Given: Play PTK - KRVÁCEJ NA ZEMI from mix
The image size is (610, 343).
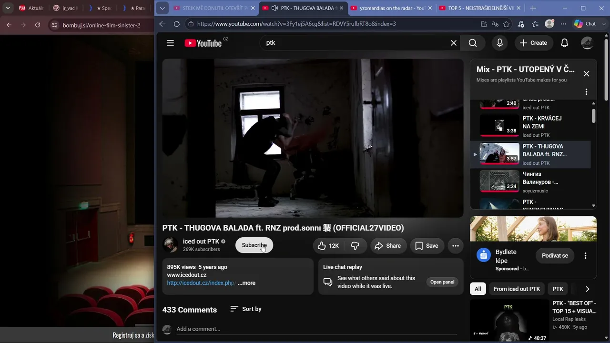Looking at the screenshot, I should (530, 126).
